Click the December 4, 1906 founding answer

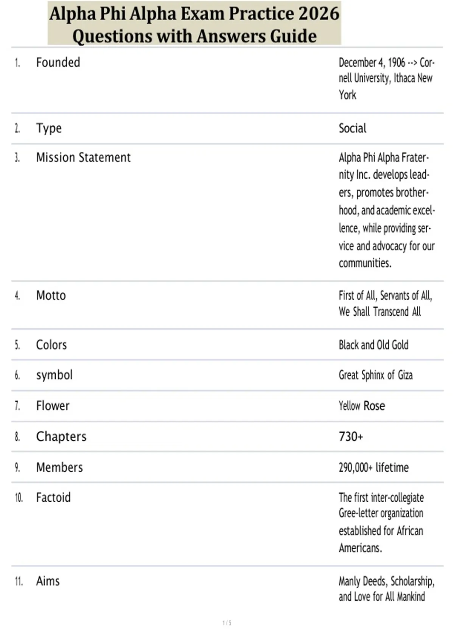pos(387,78)
